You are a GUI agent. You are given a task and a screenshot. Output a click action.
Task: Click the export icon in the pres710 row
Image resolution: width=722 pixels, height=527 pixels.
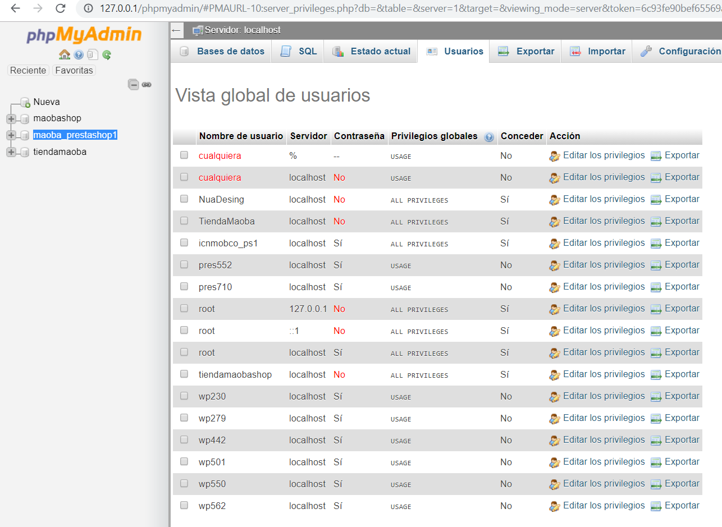[x=656, y=287]
